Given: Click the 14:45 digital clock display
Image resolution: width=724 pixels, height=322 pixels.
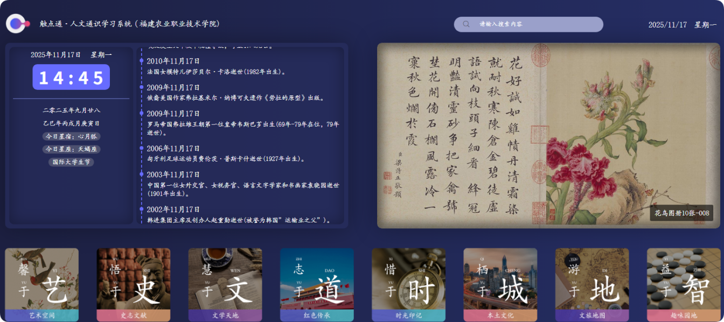Looking at the screenshot, I should 71,78.
